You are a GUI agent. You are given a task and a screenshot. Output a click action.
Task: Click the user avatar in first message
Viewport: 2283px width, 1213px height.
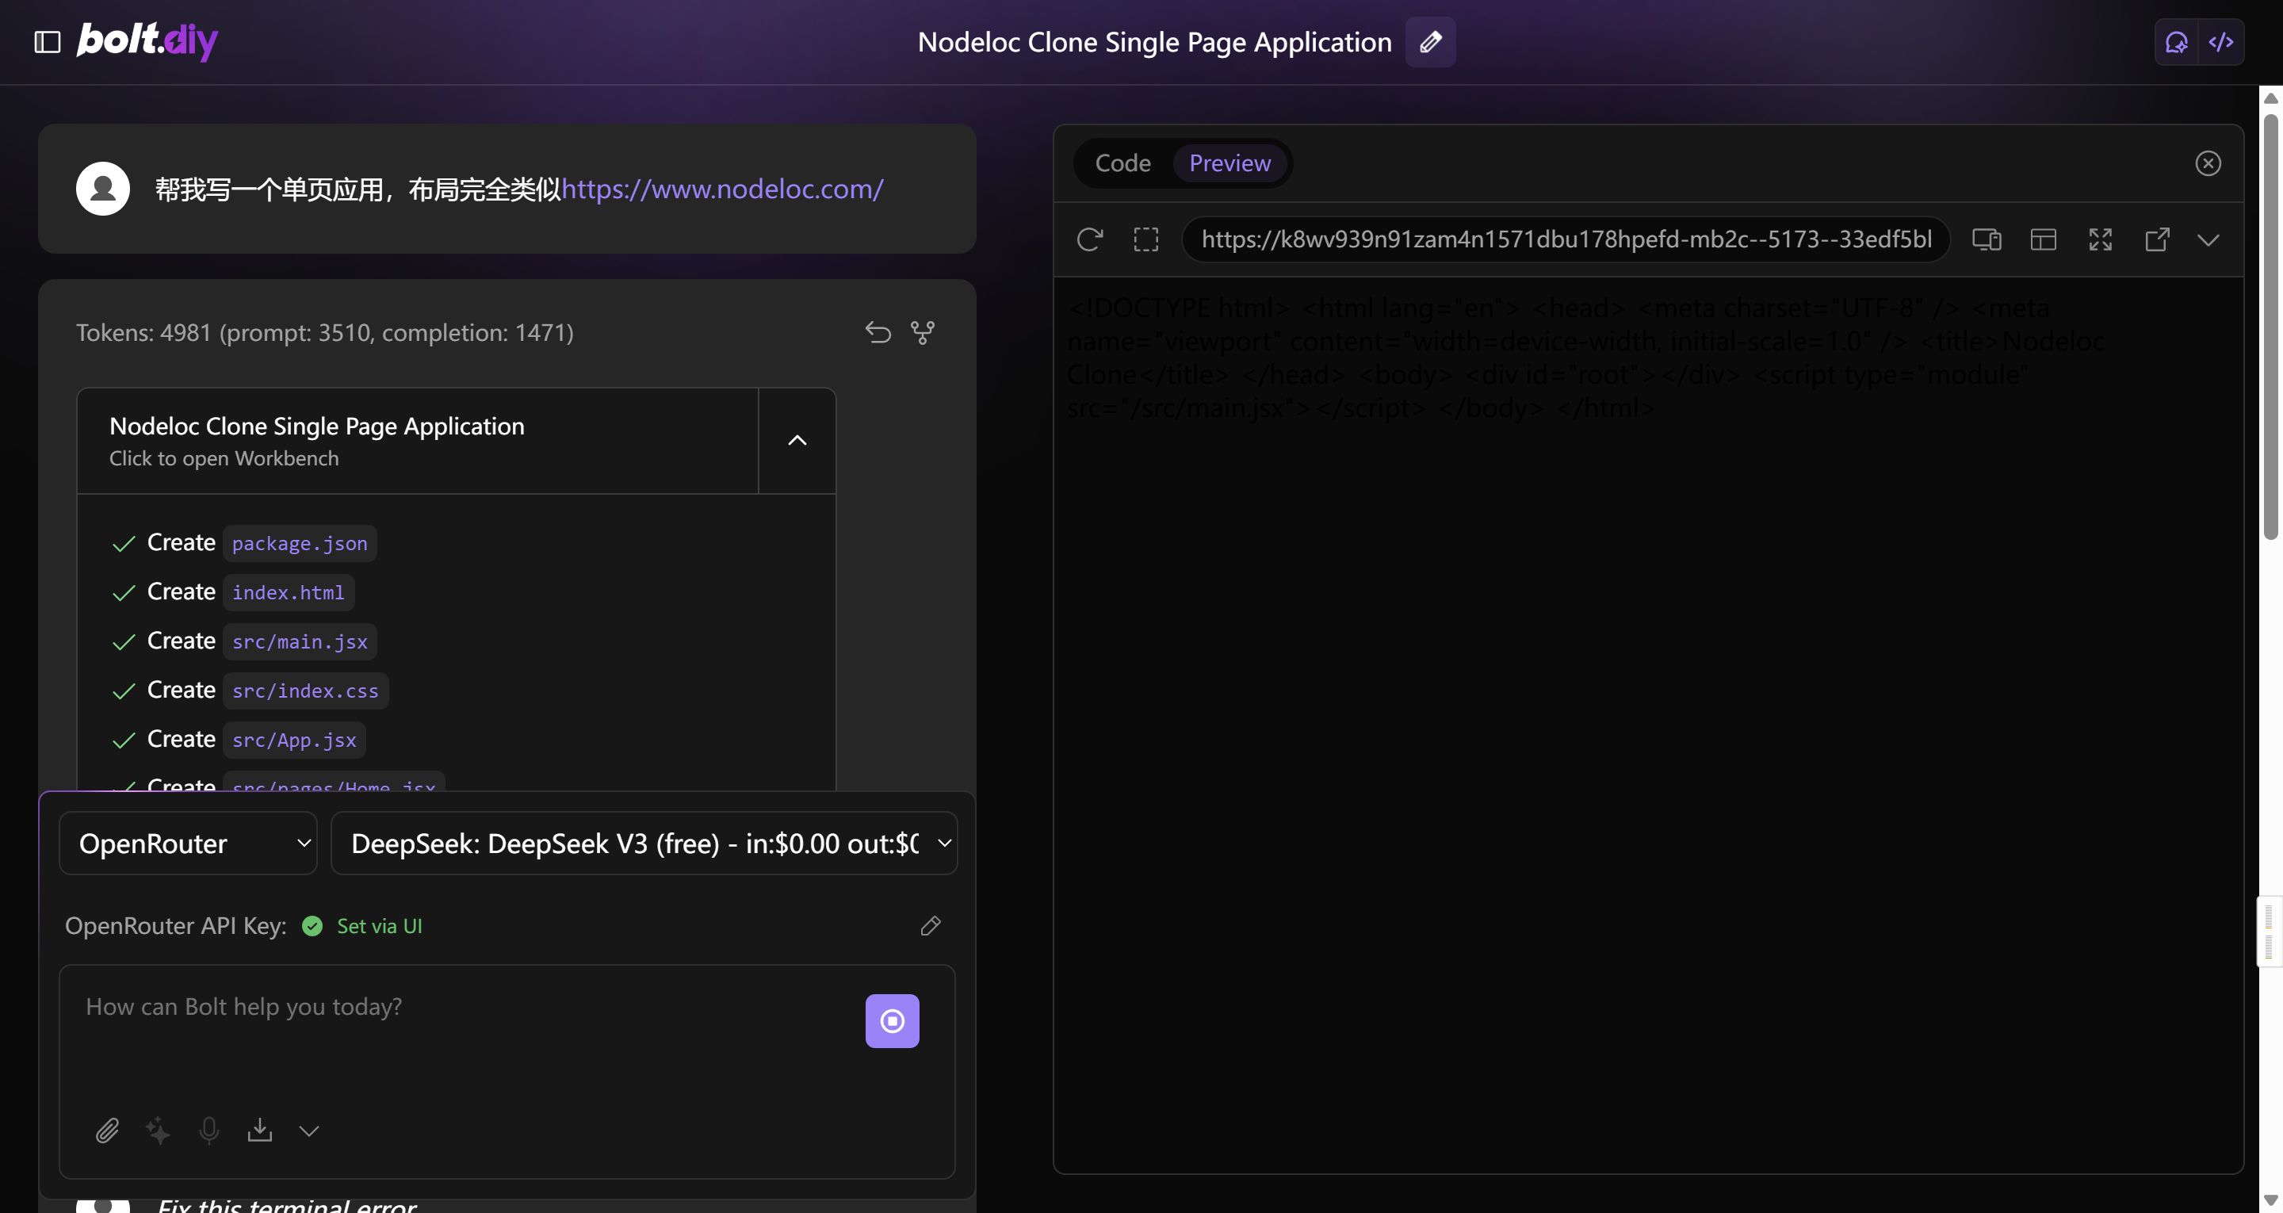coord(103,188)
